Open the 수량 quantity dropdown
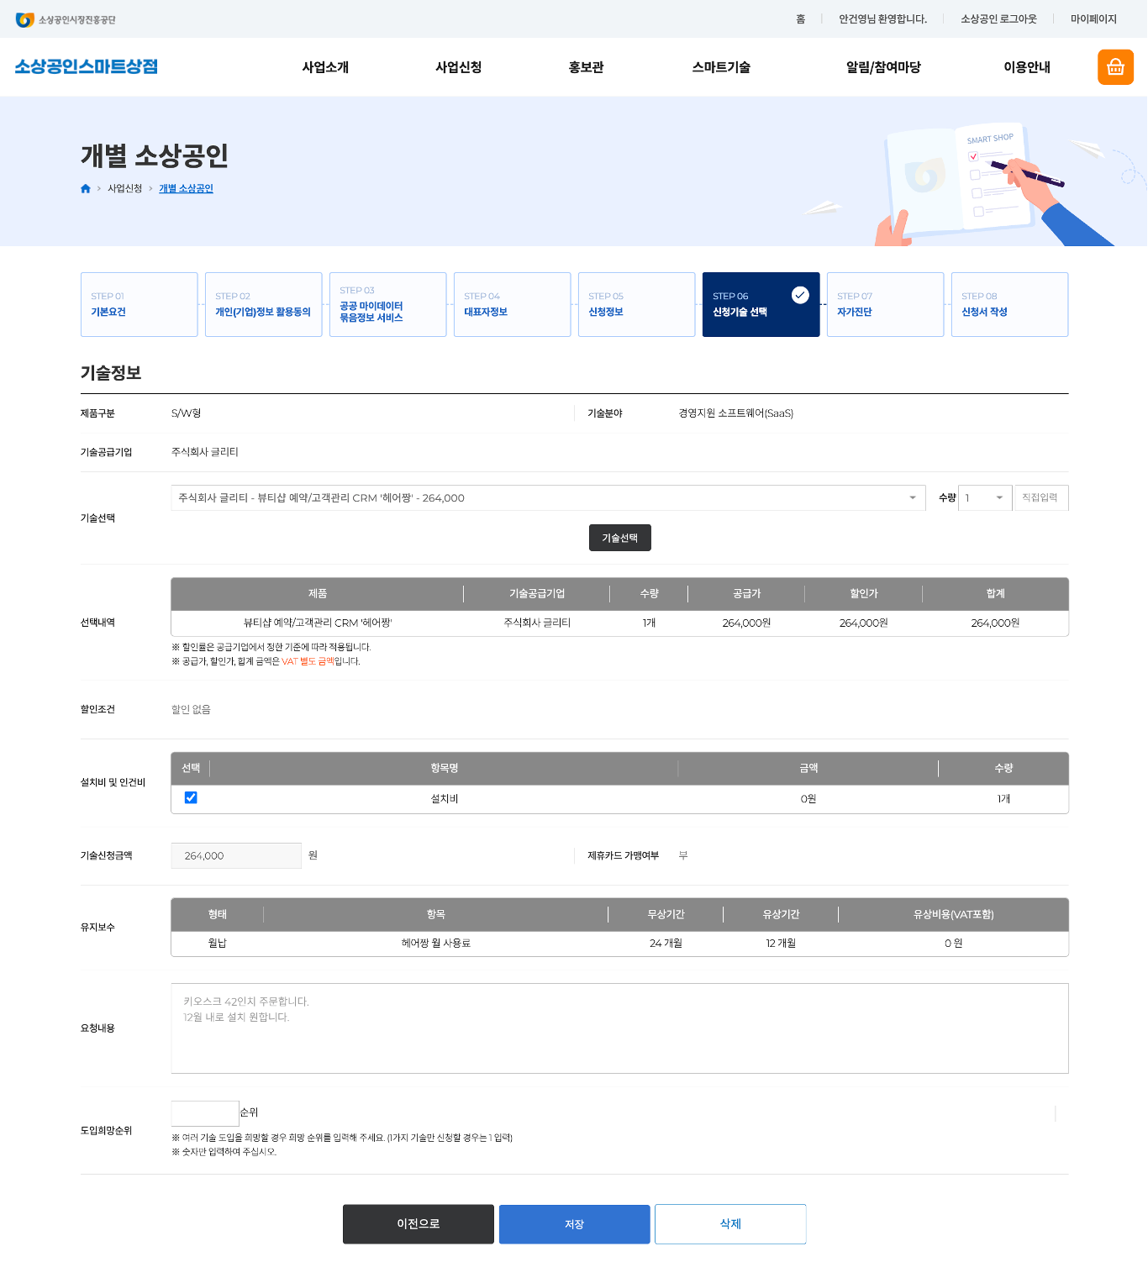 click(x=984, y=498)
